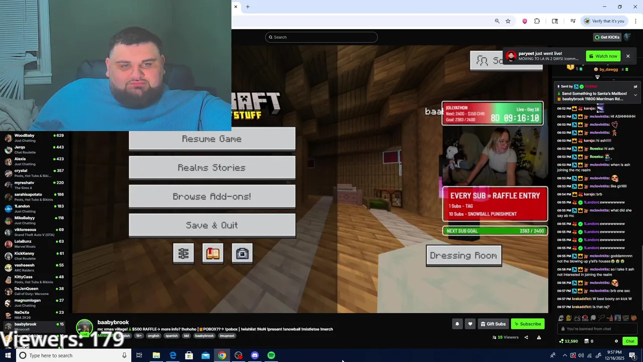The height and width of the screenshot is (362, 643).
Task: Click the Kick profile avatar icon
Action: (x=627, y=37)
